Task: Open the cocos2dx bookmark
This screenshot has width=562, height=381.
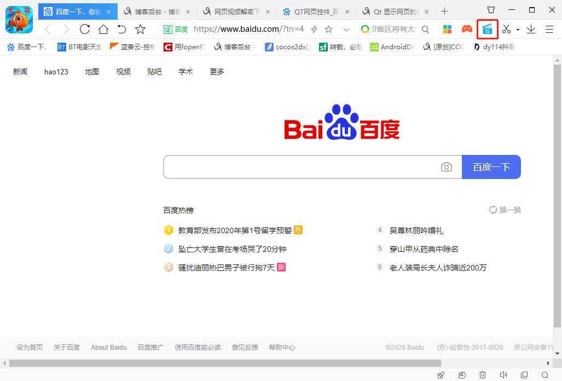Action: [x=288, y=47]
